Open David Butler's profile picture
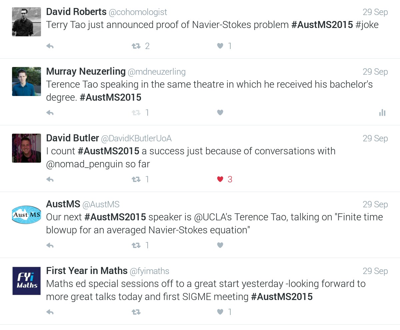Screen dimensions: 400x330 tap(26, 148)
